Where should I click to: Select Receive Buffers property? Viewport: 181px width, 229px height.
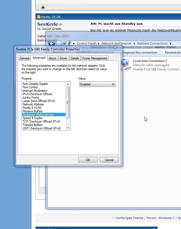pyautogui.click(x=44, y=111)
